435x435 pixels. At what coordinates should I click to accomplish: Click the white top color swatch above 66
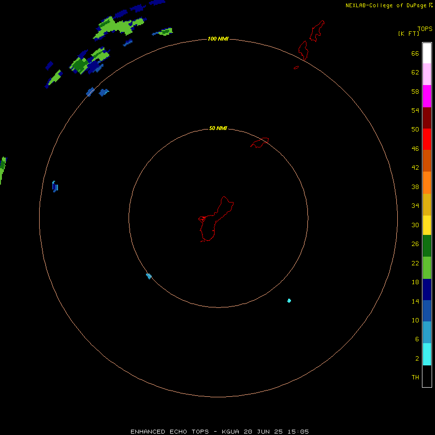pyautogui.click(x=427, y=53)
